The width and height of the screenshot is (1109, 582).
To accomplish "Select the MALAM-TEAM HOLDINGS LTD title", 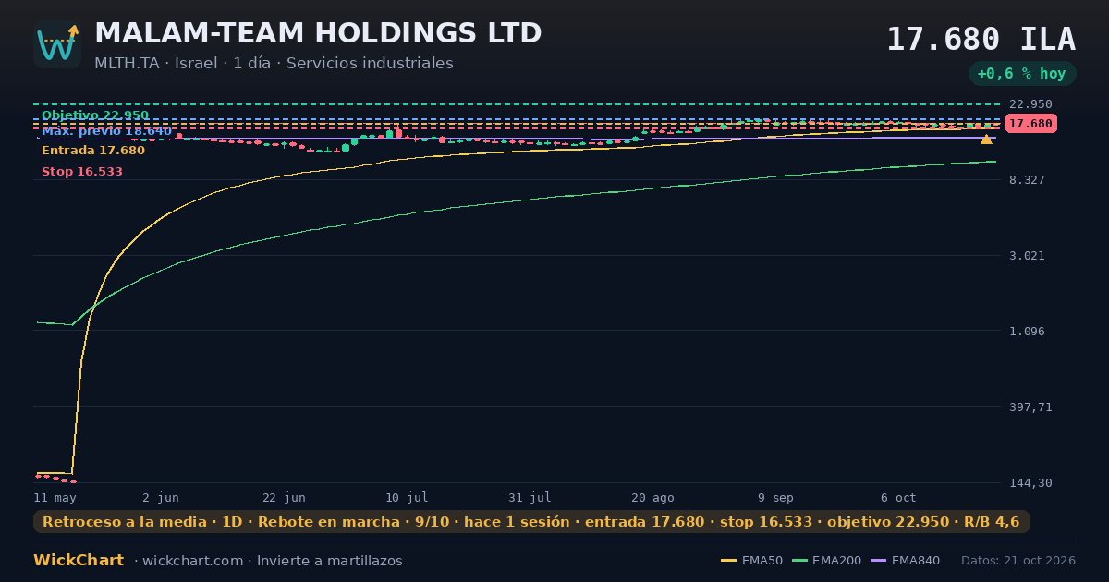I will click(x=318, y=33).
